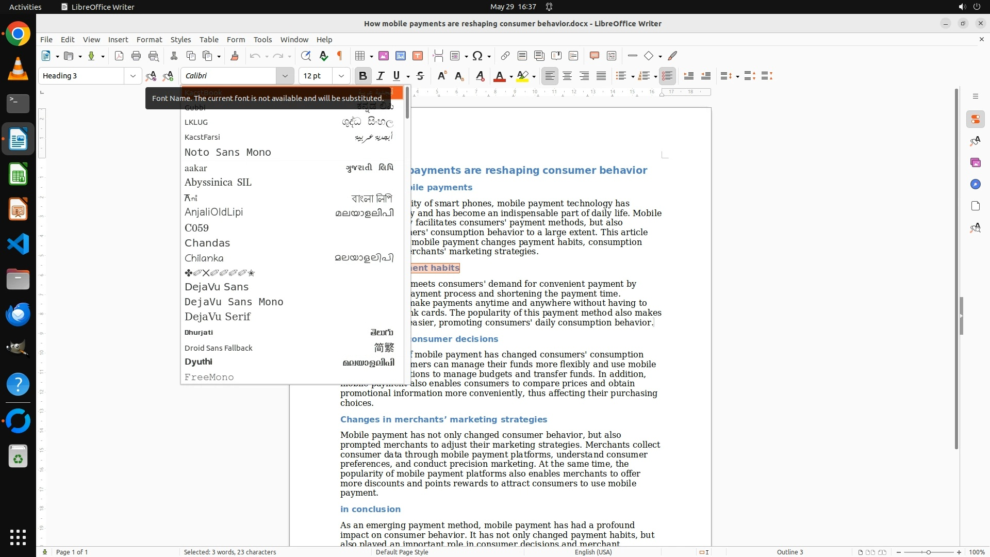The image size is (990, 557).
Task: Click the Clone Formatting paintbrush icon
Action: point(235,56)
